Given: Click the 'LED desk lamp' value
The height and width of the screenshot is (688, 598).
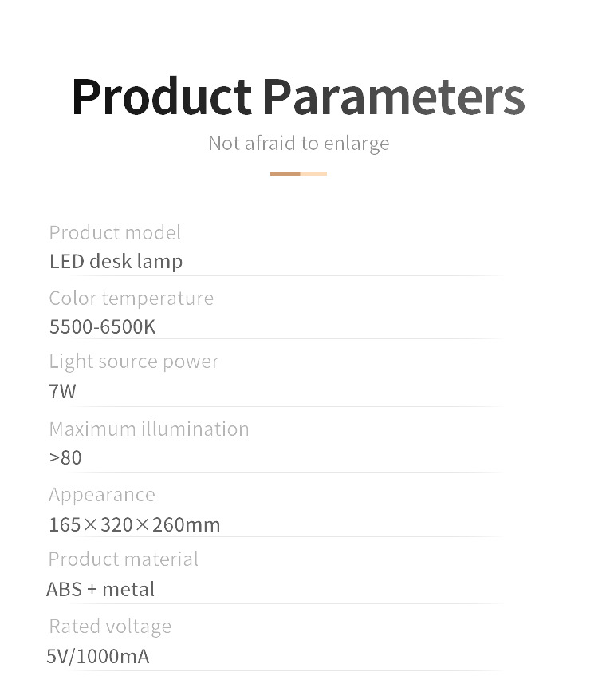Looking at the screenshot, I should click(116, 261).
